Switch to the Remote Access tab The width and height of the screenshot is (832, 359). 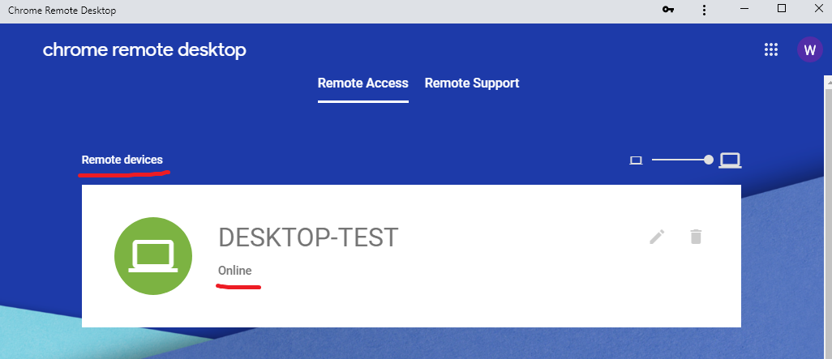coord(363,83)
